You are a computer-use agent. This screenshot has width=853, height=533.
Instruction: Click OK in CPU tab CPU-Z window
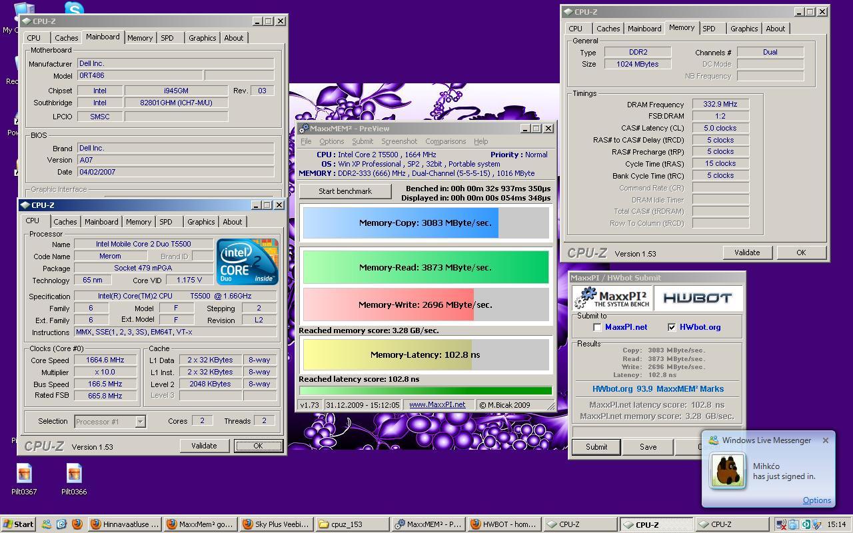click(258, 446)
